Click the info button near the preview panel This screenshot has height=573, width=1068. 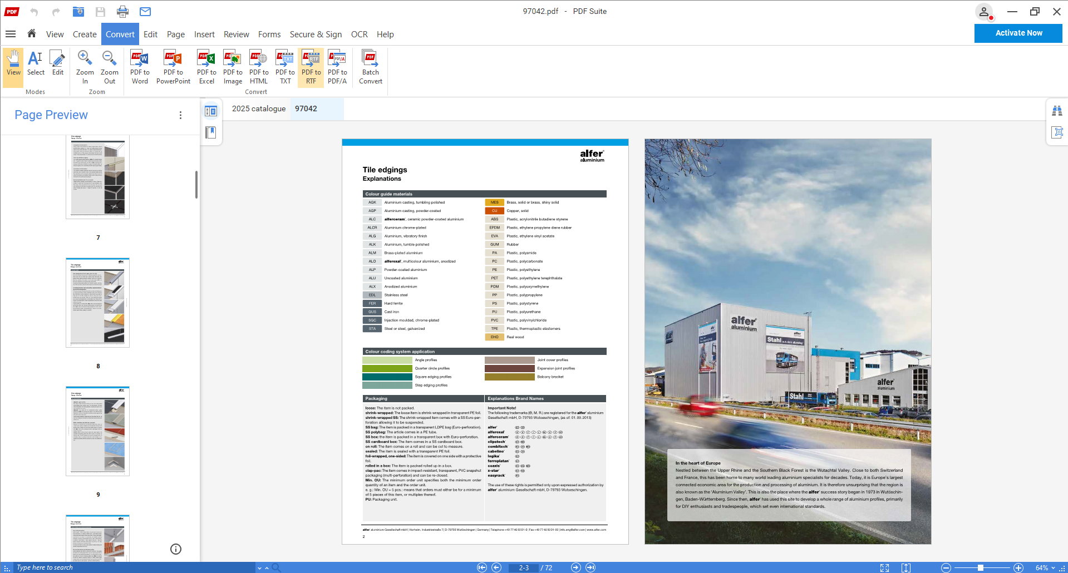tap(176, 549)
